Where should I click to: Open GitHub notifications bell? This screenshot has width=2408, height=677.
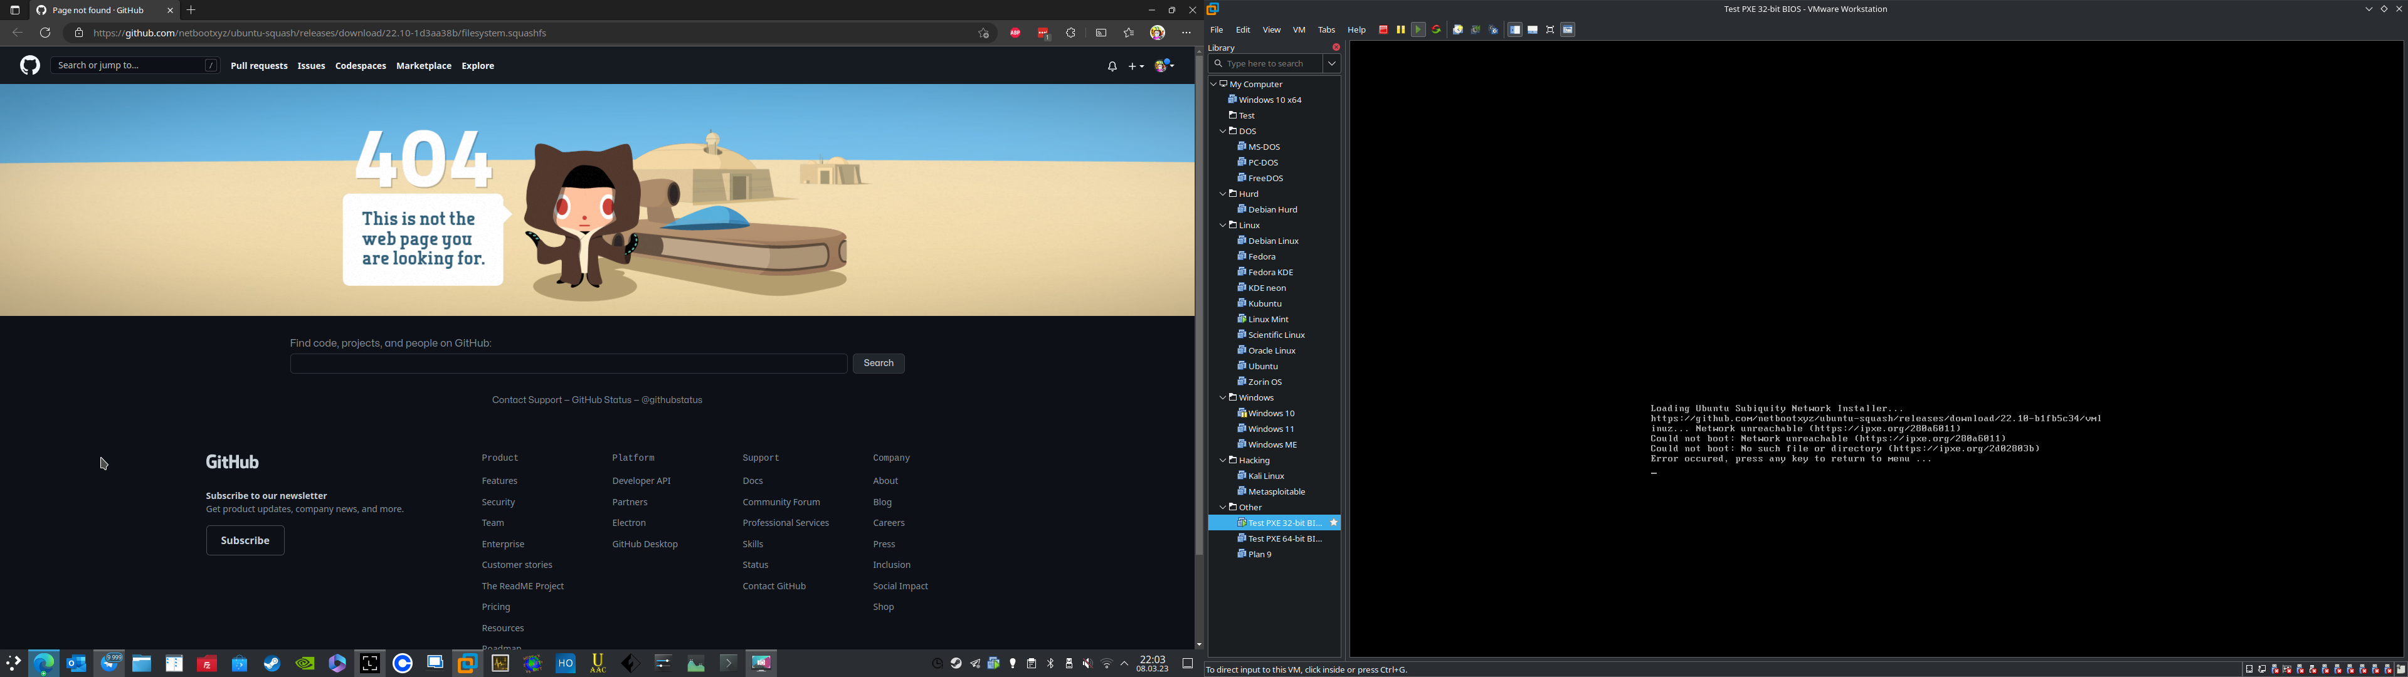click(x=1111, y=66)
